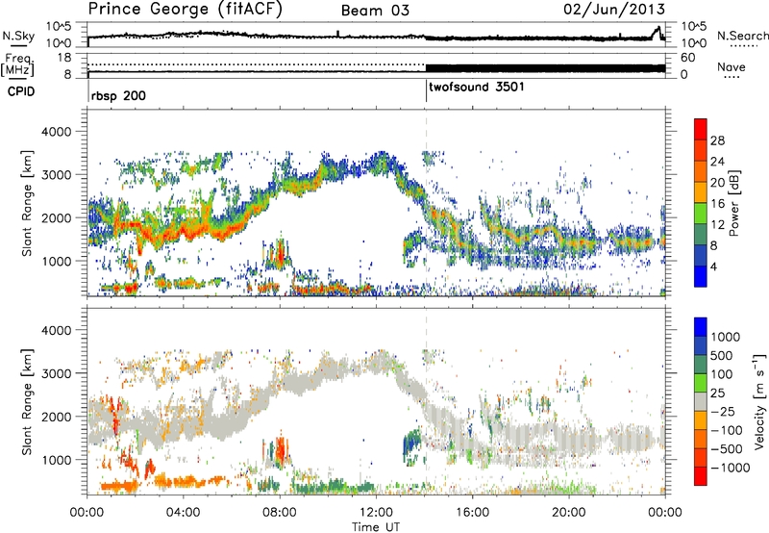Click the '4000' tick of the power panel
The width and height of the screenshot is (769, 533).
[x=56, y=132]
